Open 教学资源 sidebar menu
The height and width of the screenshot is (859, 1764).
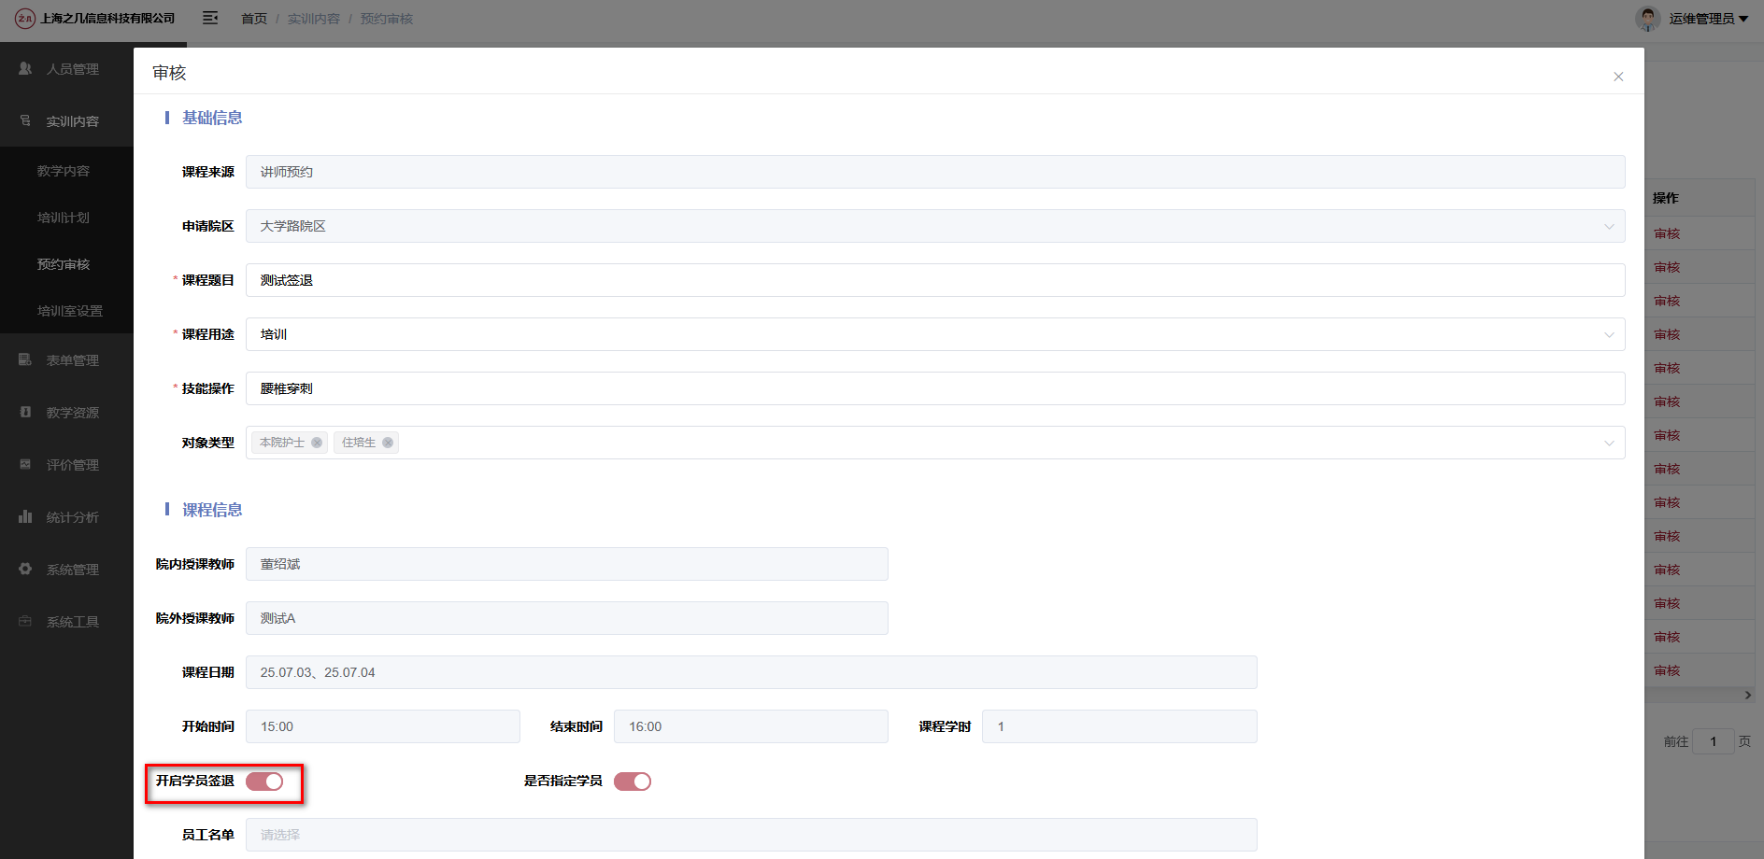66,413
